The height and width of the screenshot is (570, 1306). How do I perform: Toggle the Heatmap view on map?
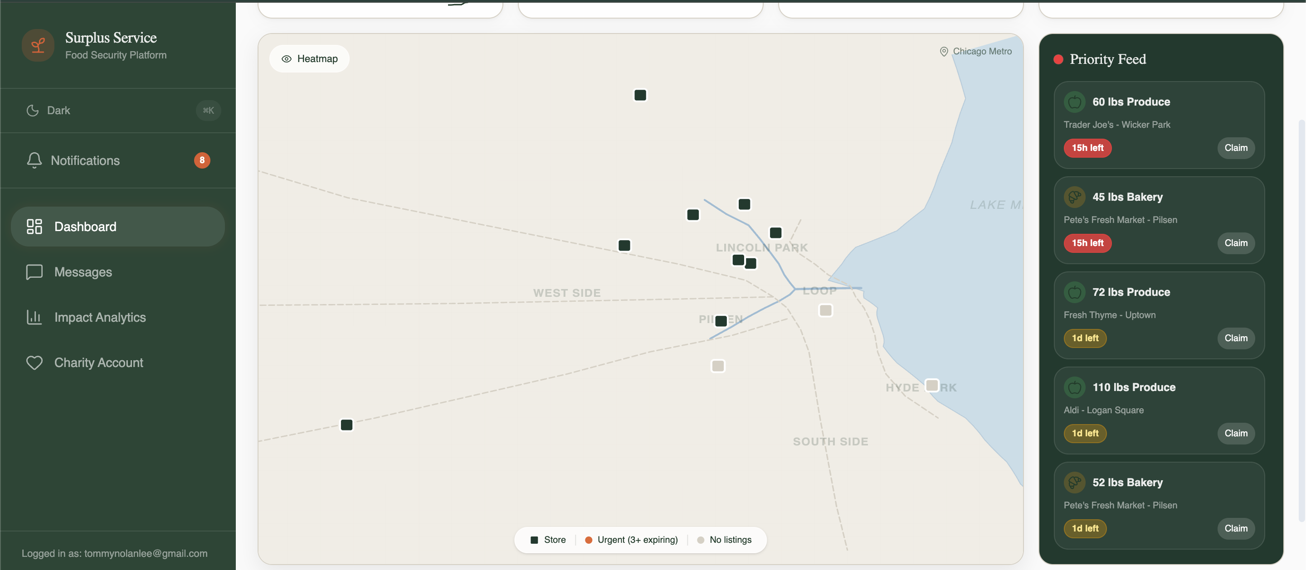(309, 59)
